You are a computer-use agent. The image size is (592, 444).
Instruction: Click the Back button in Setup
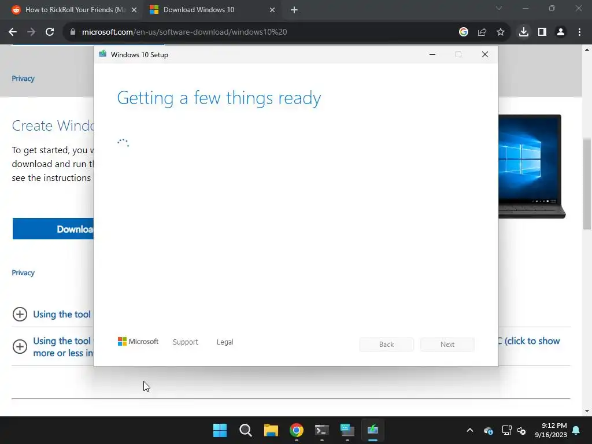tap(387, 345)
